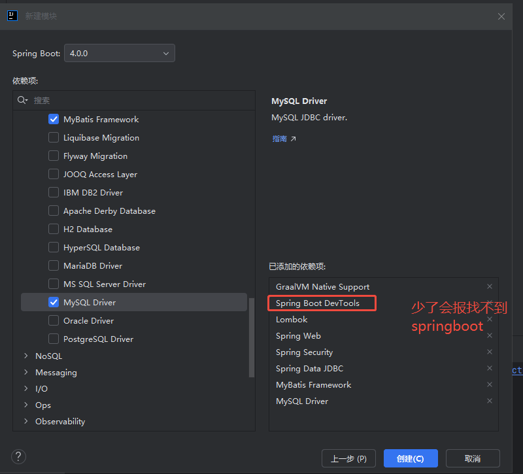Focus the dependency search field
Image resolution: width=523 pixels, height=474 pixels.
(134, 100)
